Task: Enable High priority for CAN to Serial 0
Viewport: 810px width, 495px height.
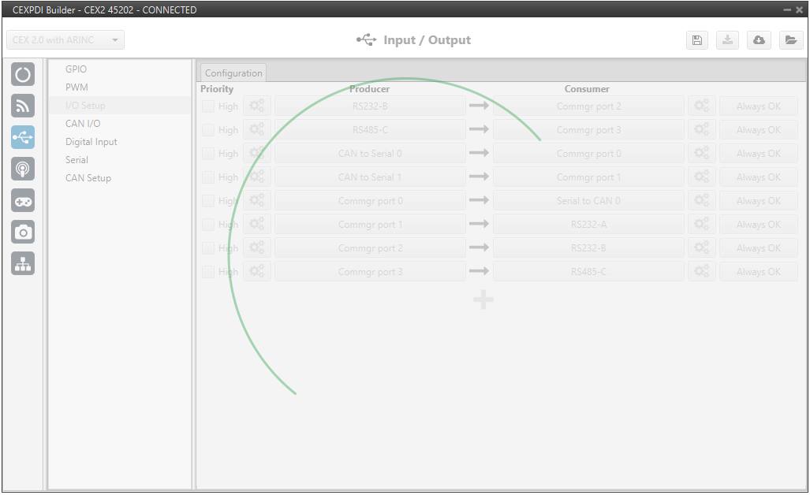Action: coord(208,154)
